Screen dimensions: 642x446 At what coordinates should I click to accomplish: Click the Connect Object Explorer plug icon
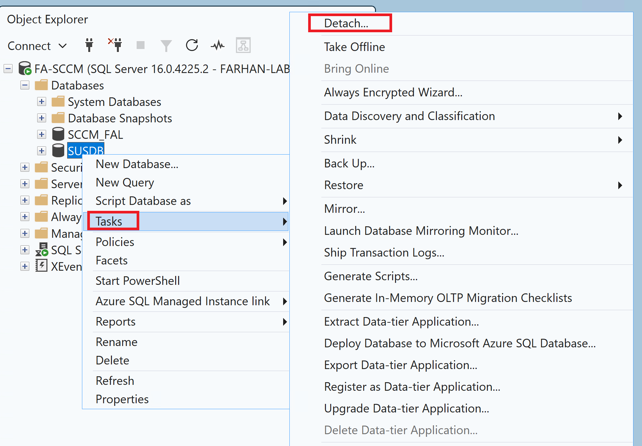(89, 45)
